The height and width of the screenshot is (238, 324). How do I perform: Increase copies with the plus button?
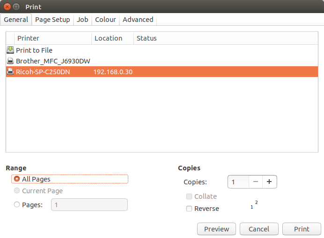(269, 182)
